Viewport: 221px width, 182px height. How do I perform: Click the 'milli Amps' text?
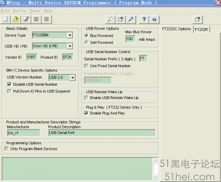(x=147, y=40)
